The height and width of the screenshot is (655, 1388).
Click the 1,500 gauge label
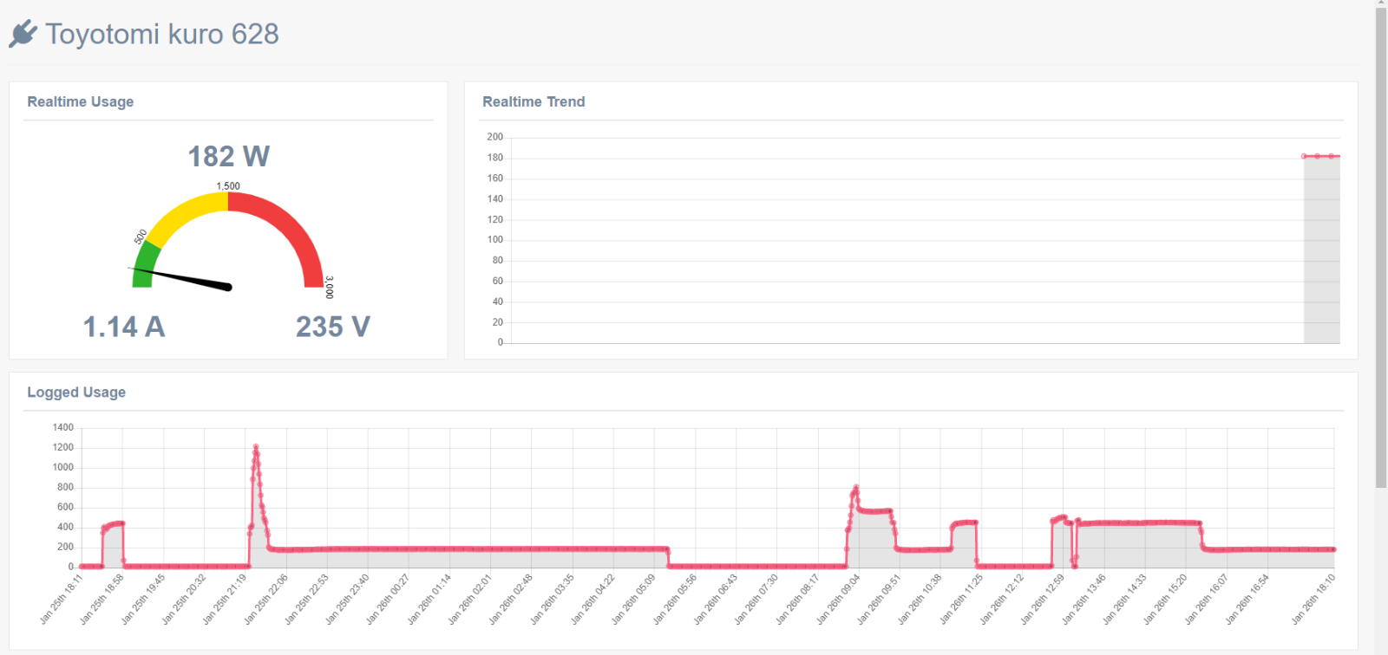pos(228,186)
